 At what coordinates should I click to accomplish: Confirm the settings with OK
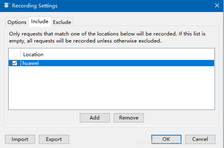pos(166,139)
